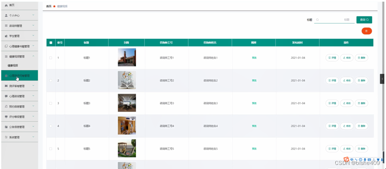
Task: Click 删除 in the 标题5 row
Action: point(361,148)
